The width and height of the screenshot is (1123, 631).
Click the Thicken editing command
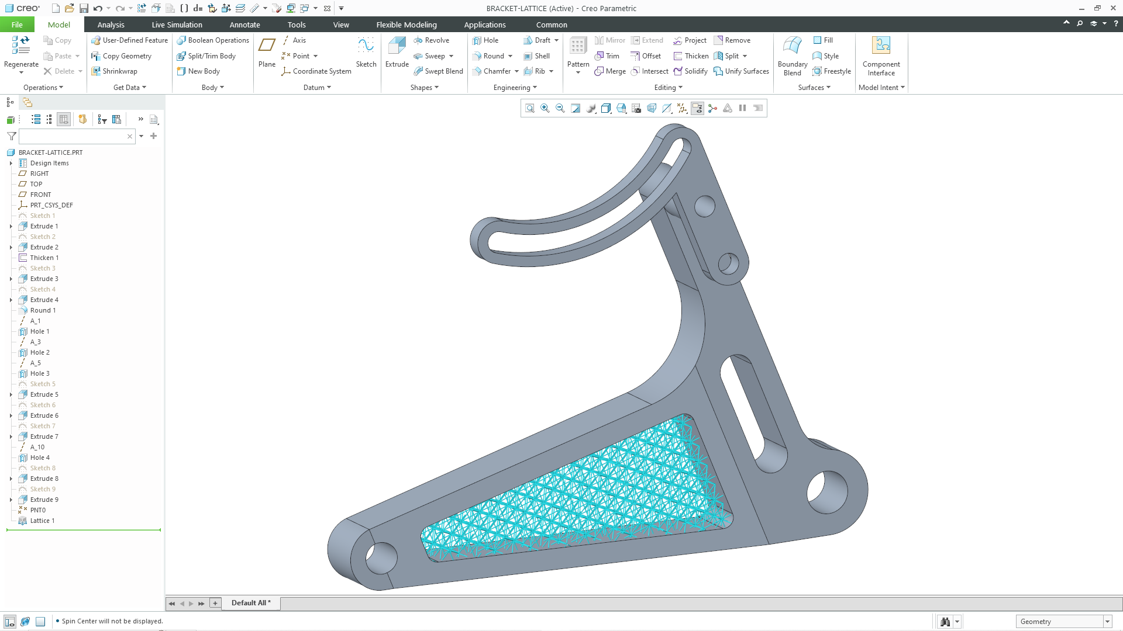click(x=691, y=56)
